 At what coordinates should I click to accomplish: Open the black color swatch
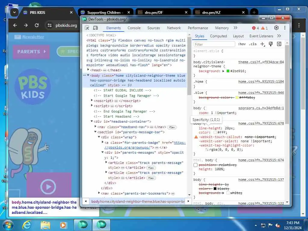[x=215, y=189]
